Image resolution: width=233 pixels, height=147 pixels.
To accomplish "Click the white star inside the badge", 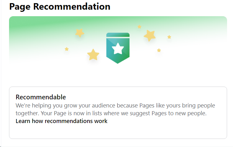I will pos(118,49).
